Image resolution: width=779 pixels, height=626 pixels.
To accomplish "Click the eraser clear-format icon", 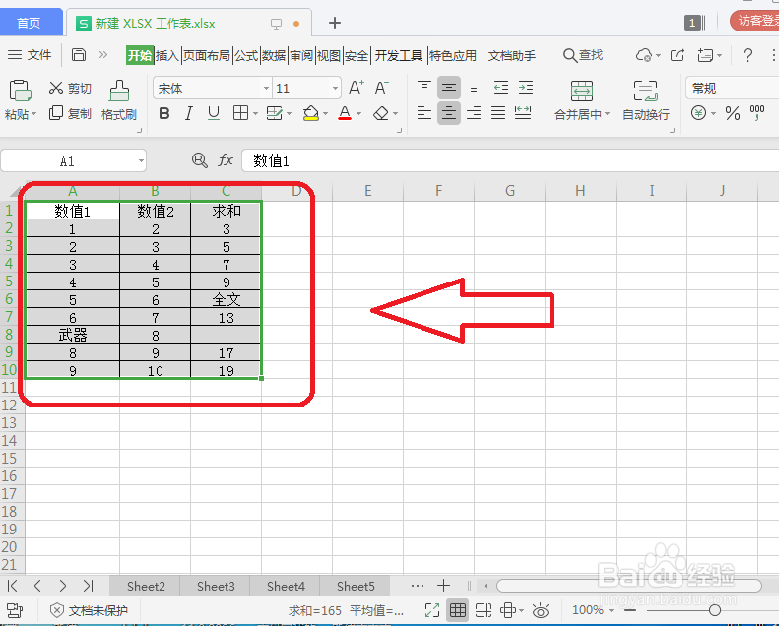I will pos(381,113).
